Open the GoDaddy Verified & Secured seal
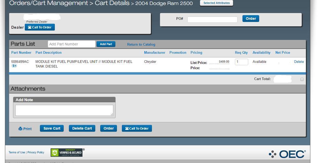This screenshot has width=320, height=163. tap(67, 153)
